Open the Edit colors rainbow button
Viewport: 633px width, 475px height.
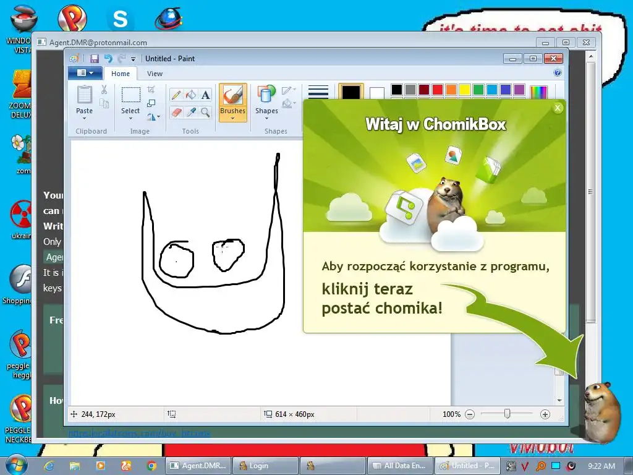[x=538, y=92]
